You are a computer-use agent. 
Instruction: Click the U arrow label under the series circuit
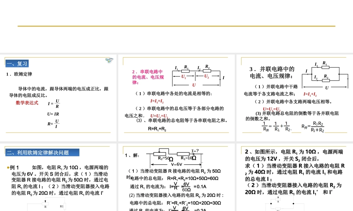[194, 85]
